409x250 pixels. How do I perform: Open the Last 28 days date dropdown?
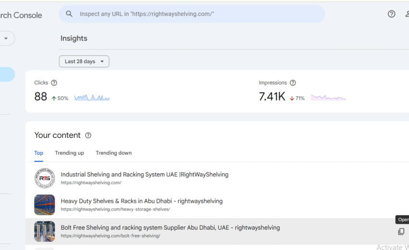[x=84, y=62]
